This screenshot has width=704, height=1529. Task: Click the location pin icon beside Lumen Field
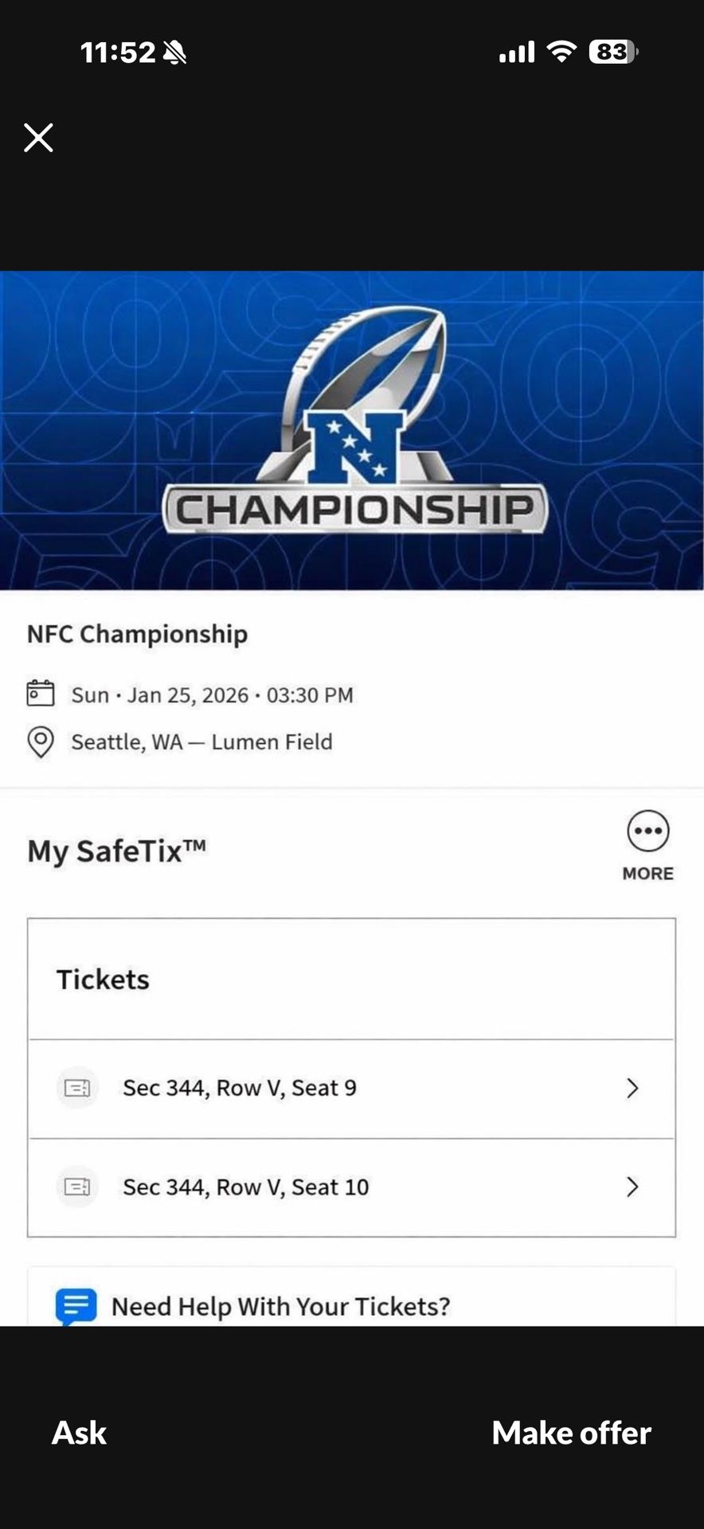pos(41,741)
